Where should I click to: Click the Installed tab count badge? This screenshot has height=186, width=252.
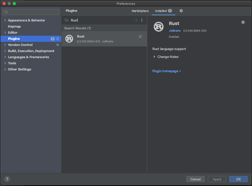click(170, 11)
